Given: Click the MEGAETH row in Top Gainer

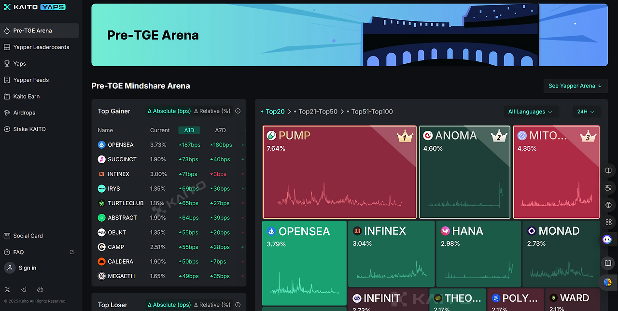Looking at the screenshot, I should (121, 276).
